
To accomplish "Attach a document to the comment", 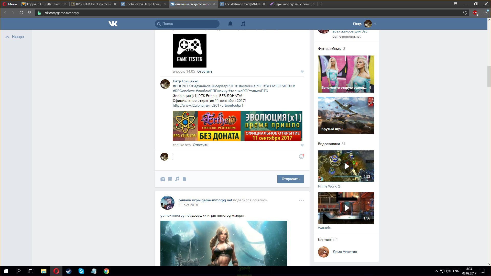I will [184, 179].
